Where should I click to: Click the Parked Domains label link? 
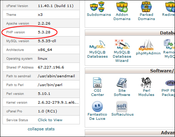pos(146,17)
